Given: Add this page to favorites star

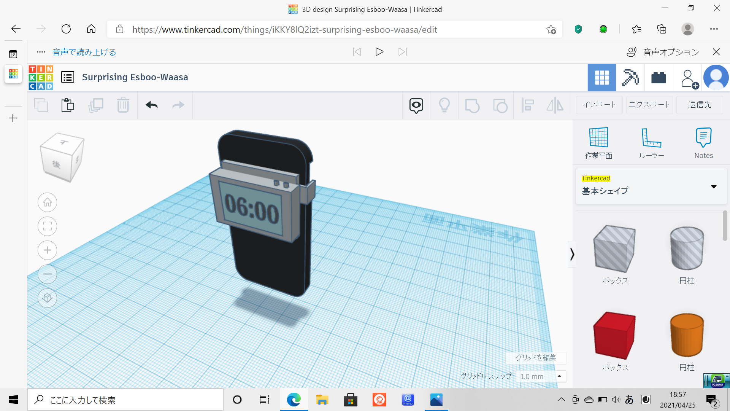Looking at the screenshot, I should pyautogui.click(x=551, y=29).
